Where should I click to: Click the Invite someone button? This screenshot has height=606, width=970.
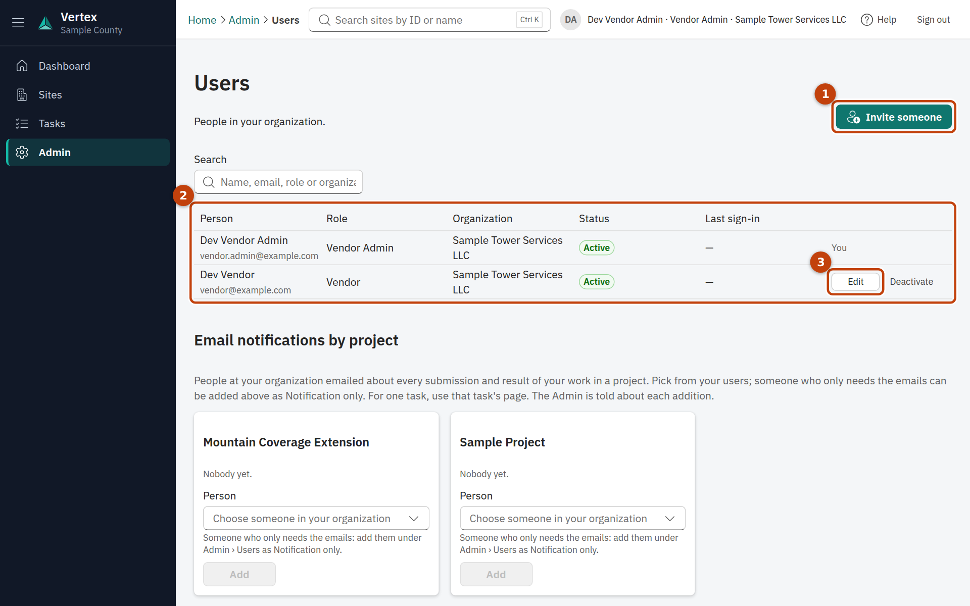point(894,117)
